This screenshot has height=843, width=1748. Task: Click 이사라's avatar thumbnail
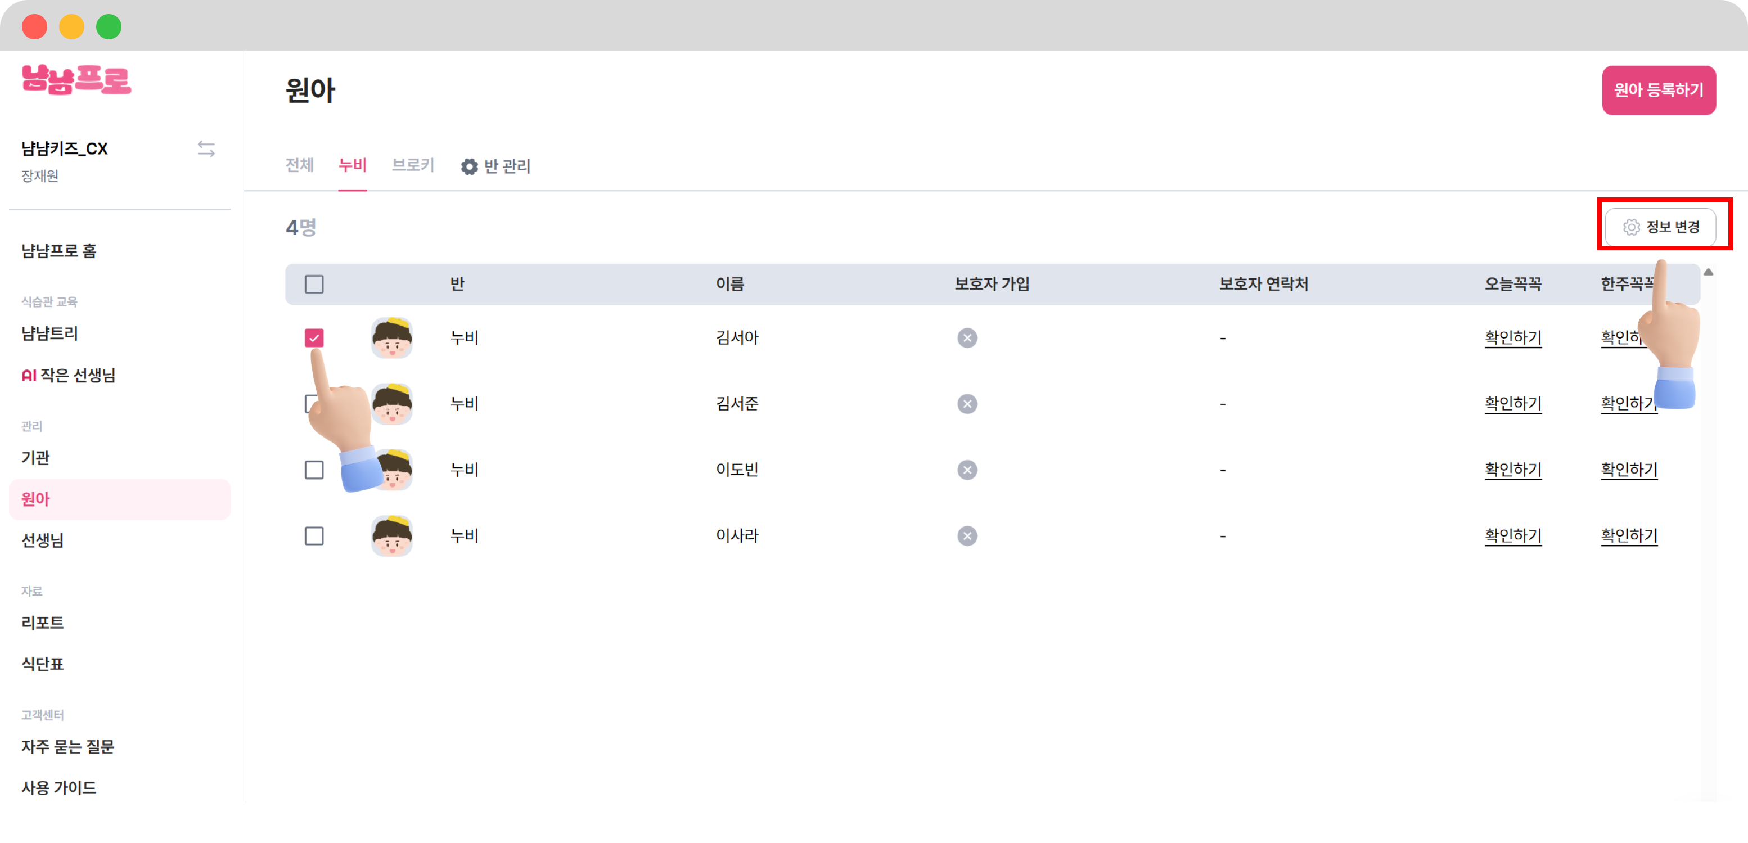point(391,536)
